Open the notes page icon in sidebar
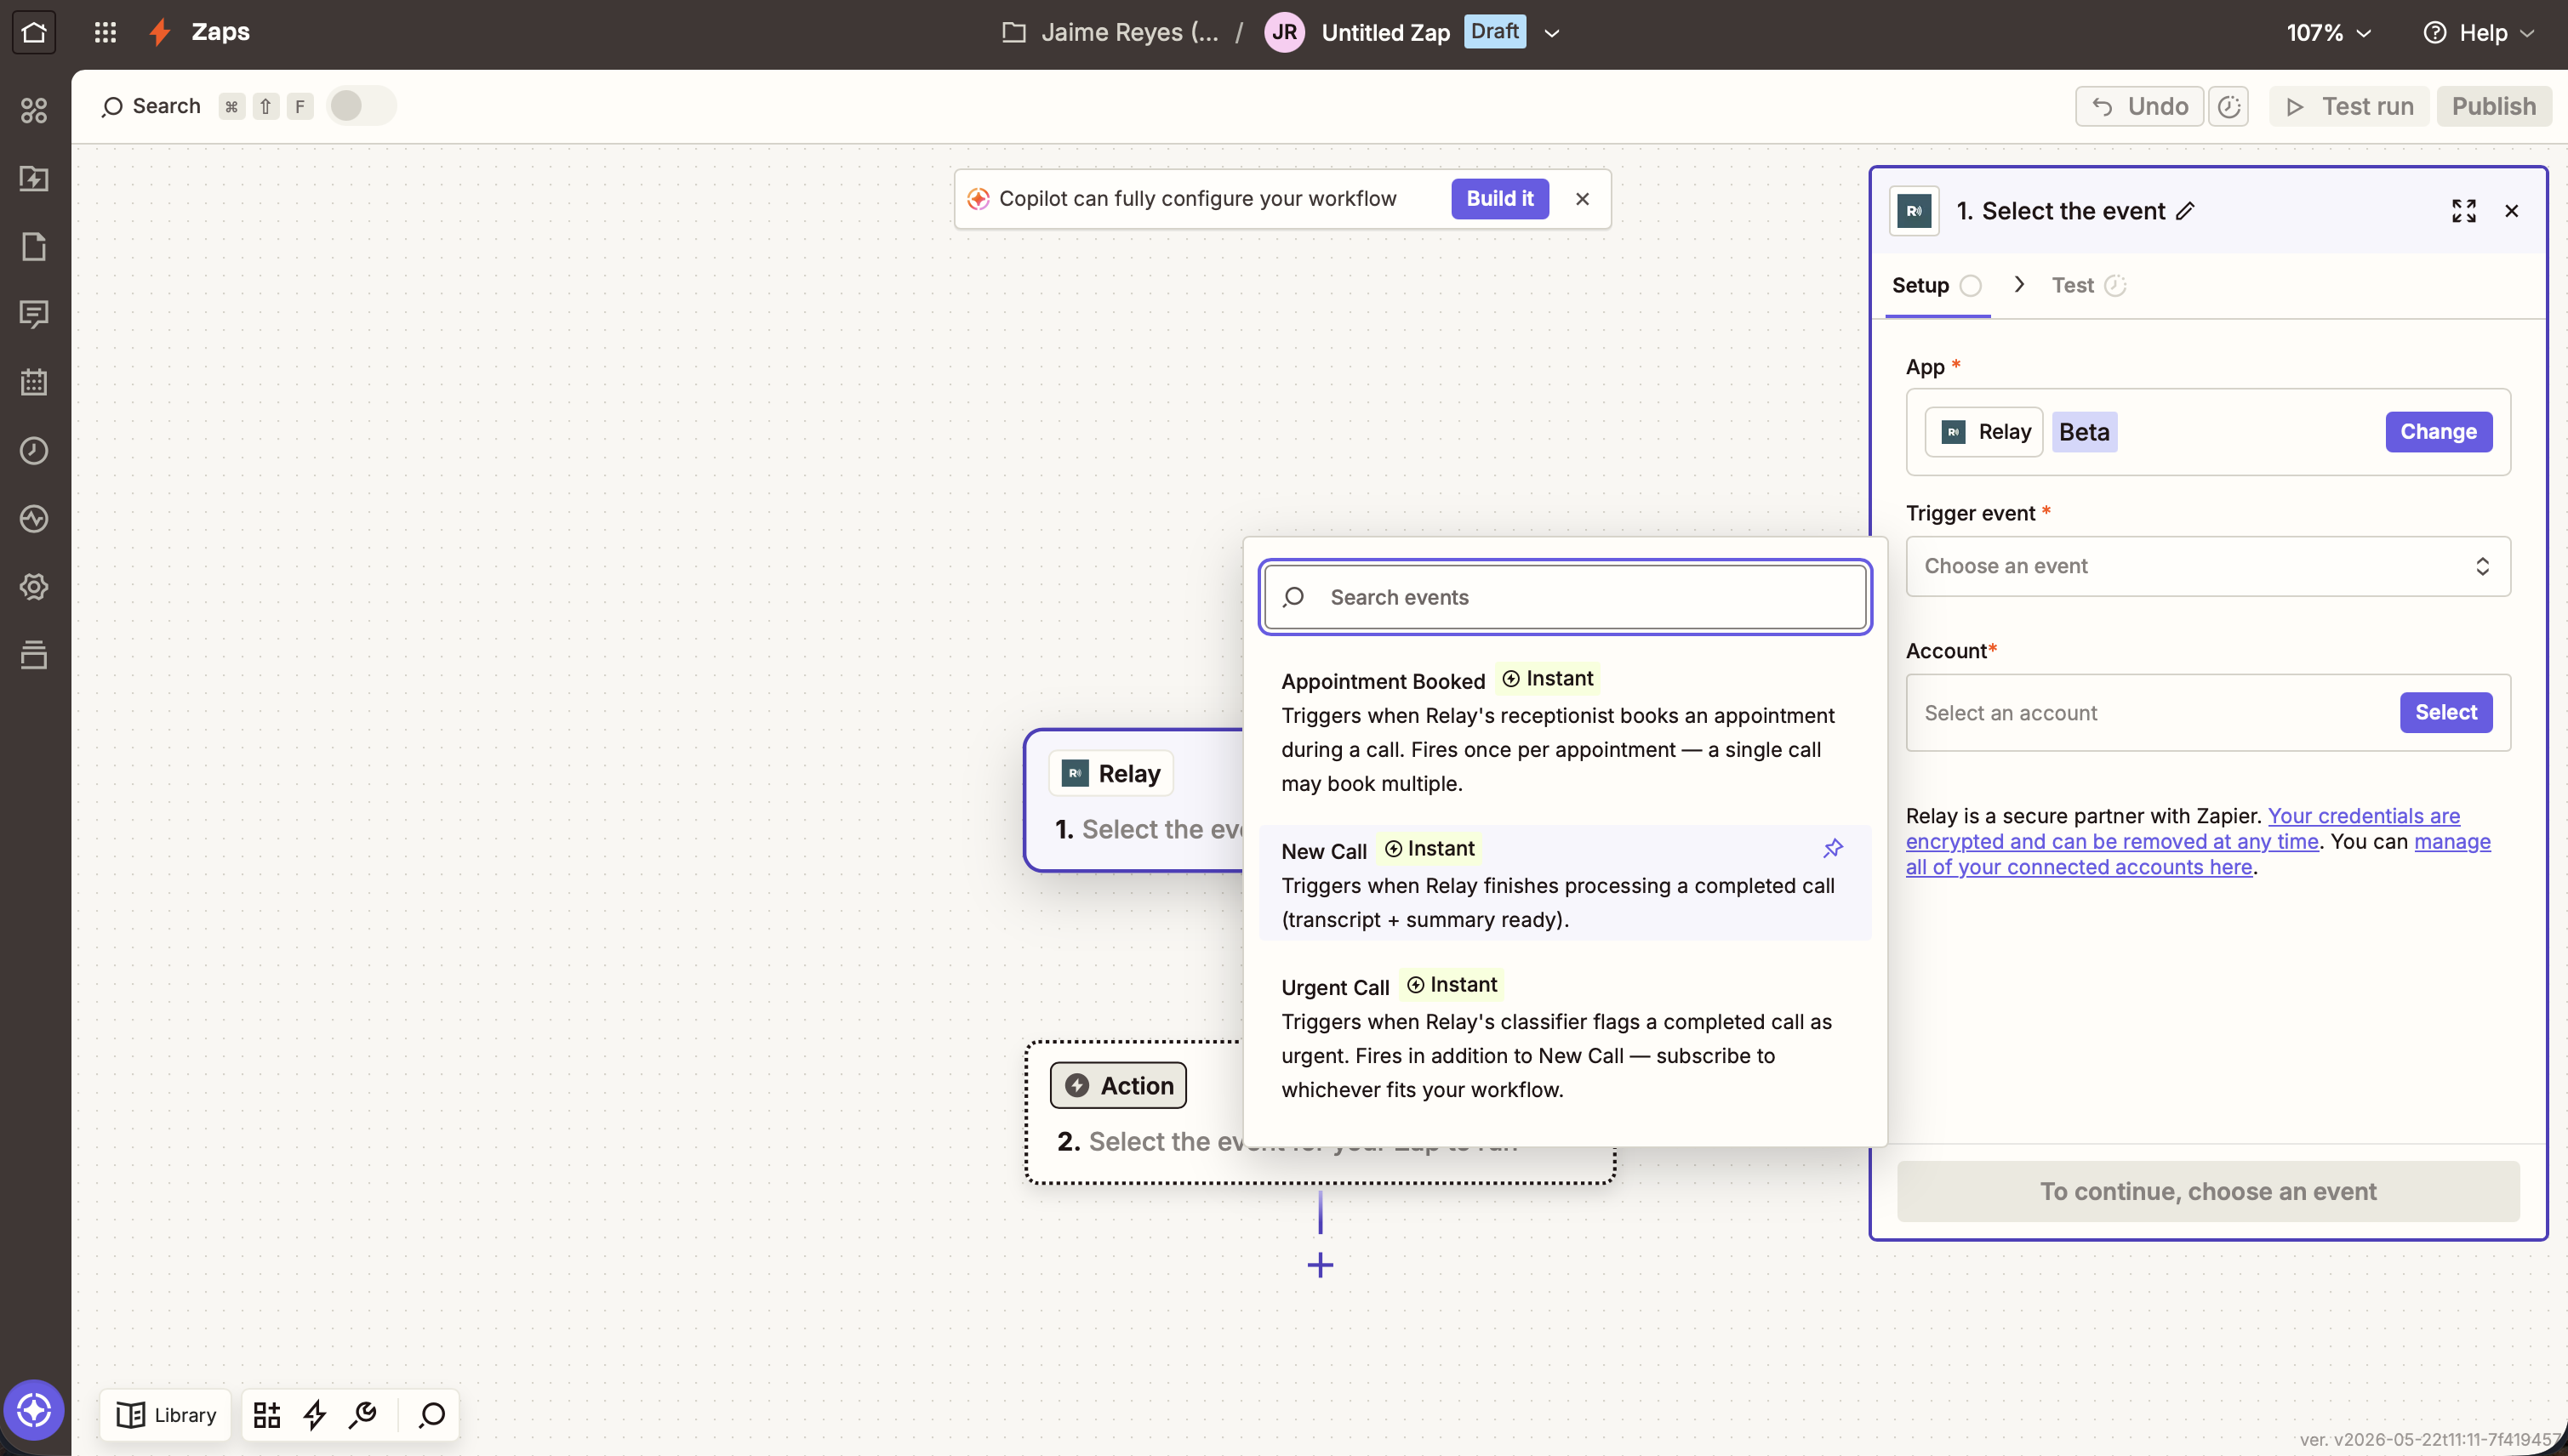2568x1456 pixels. coord(34,246)
